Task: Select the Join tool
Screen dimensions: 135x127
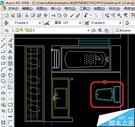Action: click(10, 117)
